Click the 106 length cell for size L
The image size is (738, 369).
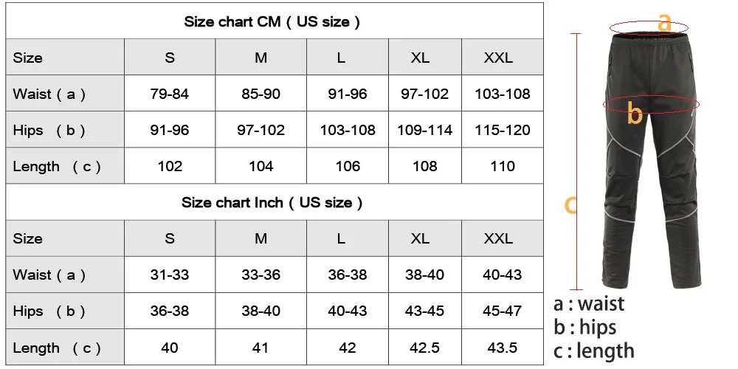[x=348, y=166]
